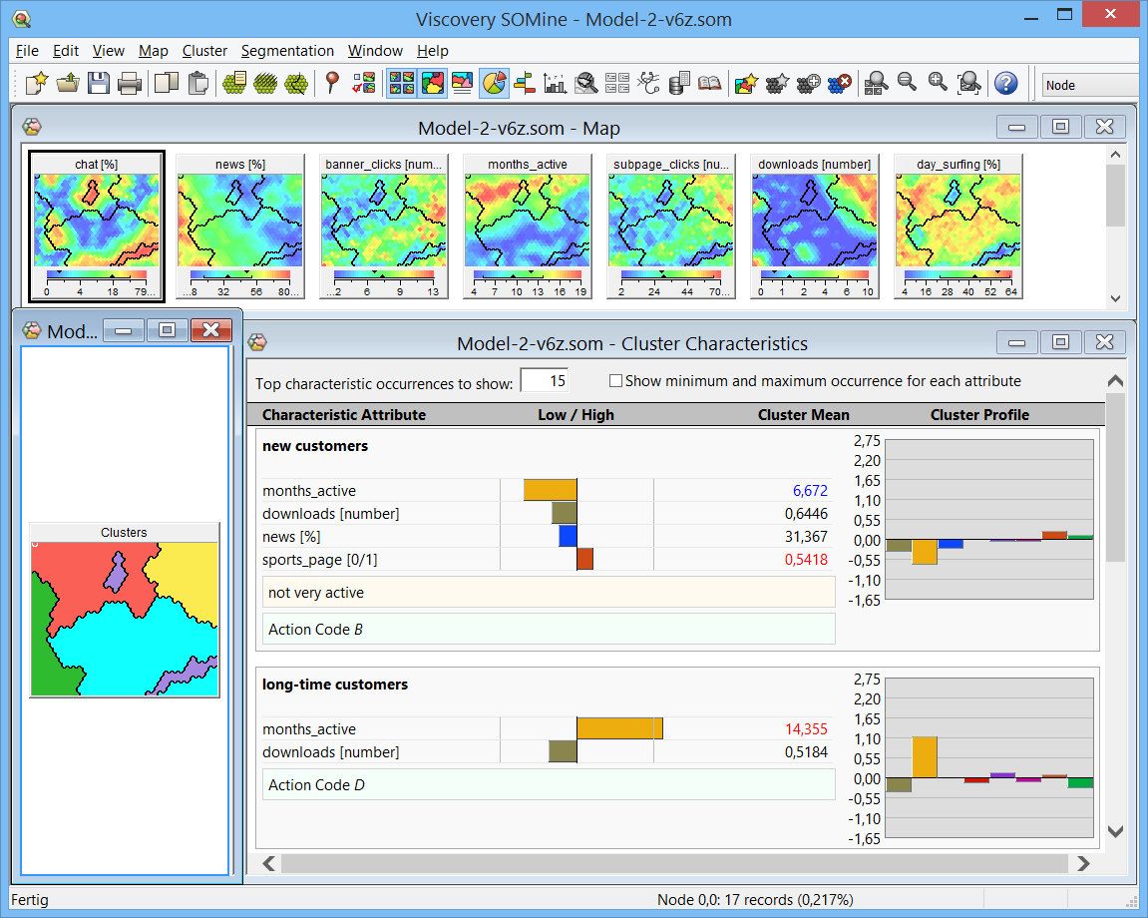
Task: Click the Open folder toolbar icon
Action: pos(67,84)
